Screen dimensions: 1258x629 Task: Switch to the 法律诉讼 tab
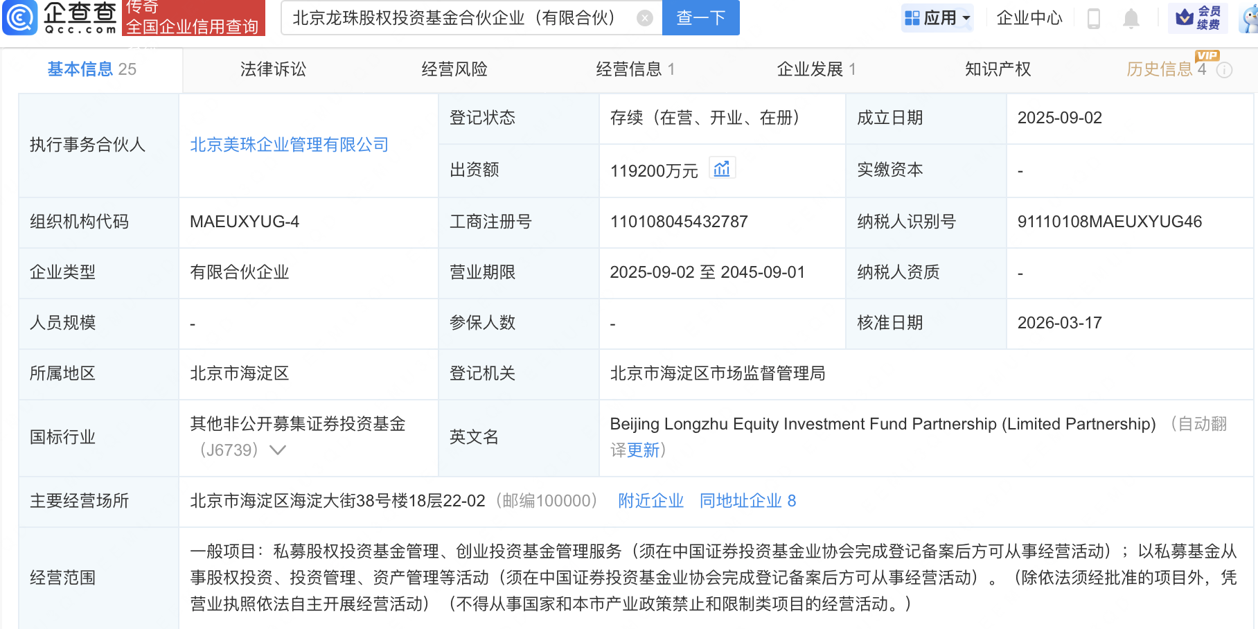click(272, 69)
